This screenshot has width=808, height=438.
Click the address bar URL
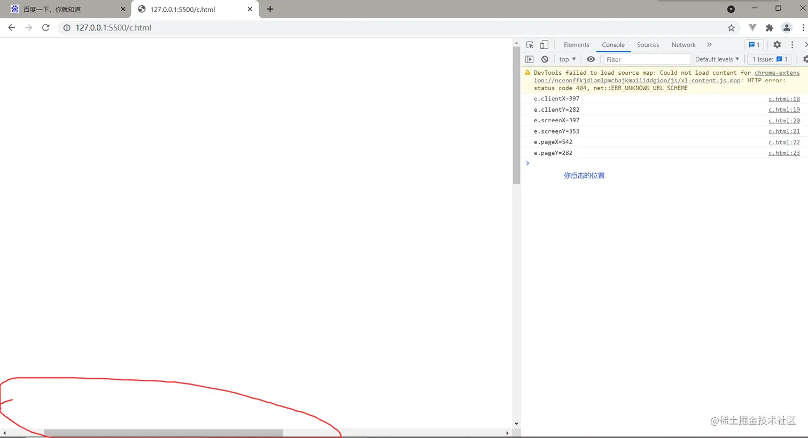113,28
